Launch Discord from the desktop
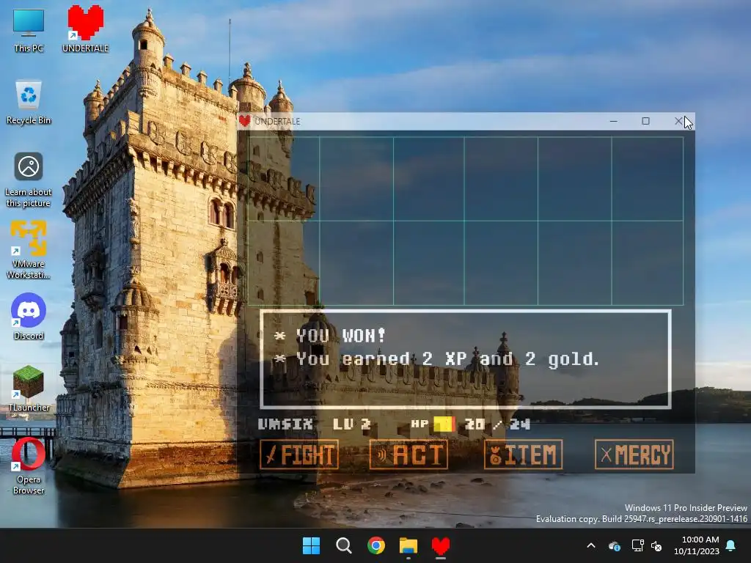This screenshot has width=751, height=563. tap(29, 317)
